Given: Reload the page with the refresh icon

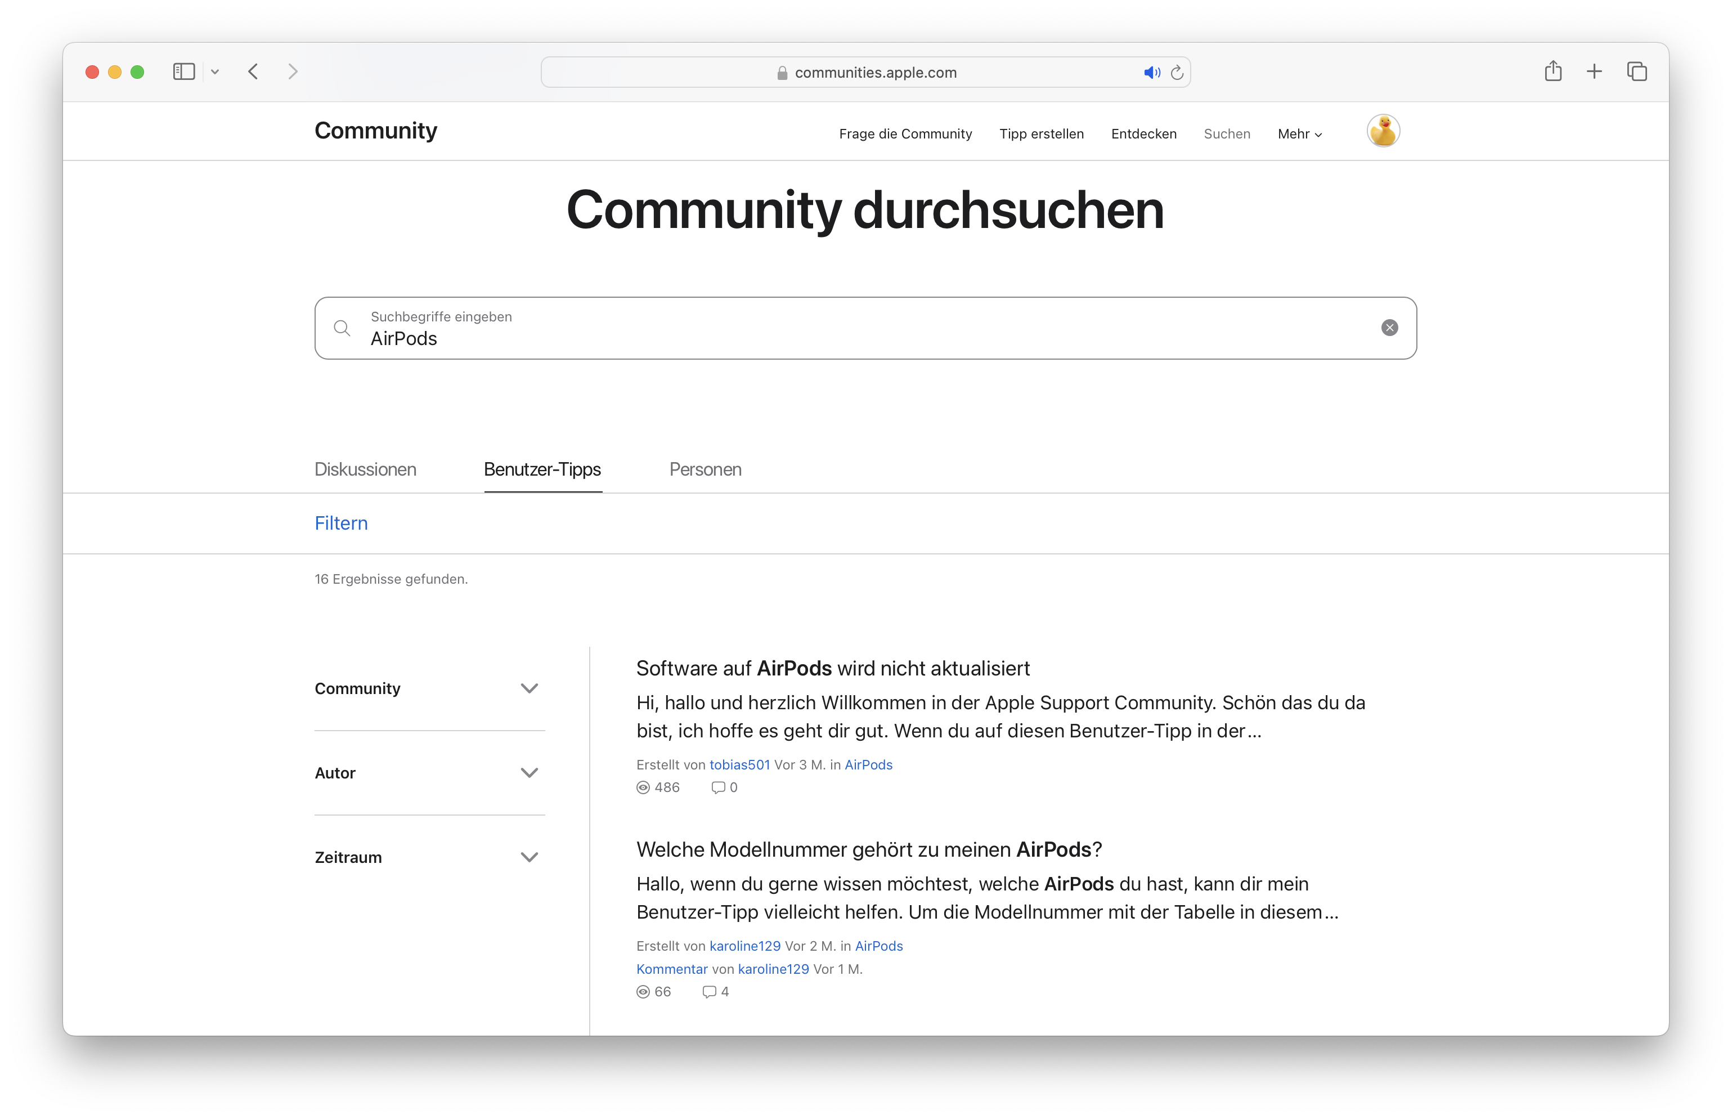Looking at the screenshot, I should click(1177, 73).
